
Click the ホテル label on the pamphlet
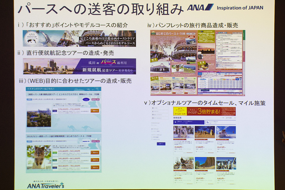[155, 78]
